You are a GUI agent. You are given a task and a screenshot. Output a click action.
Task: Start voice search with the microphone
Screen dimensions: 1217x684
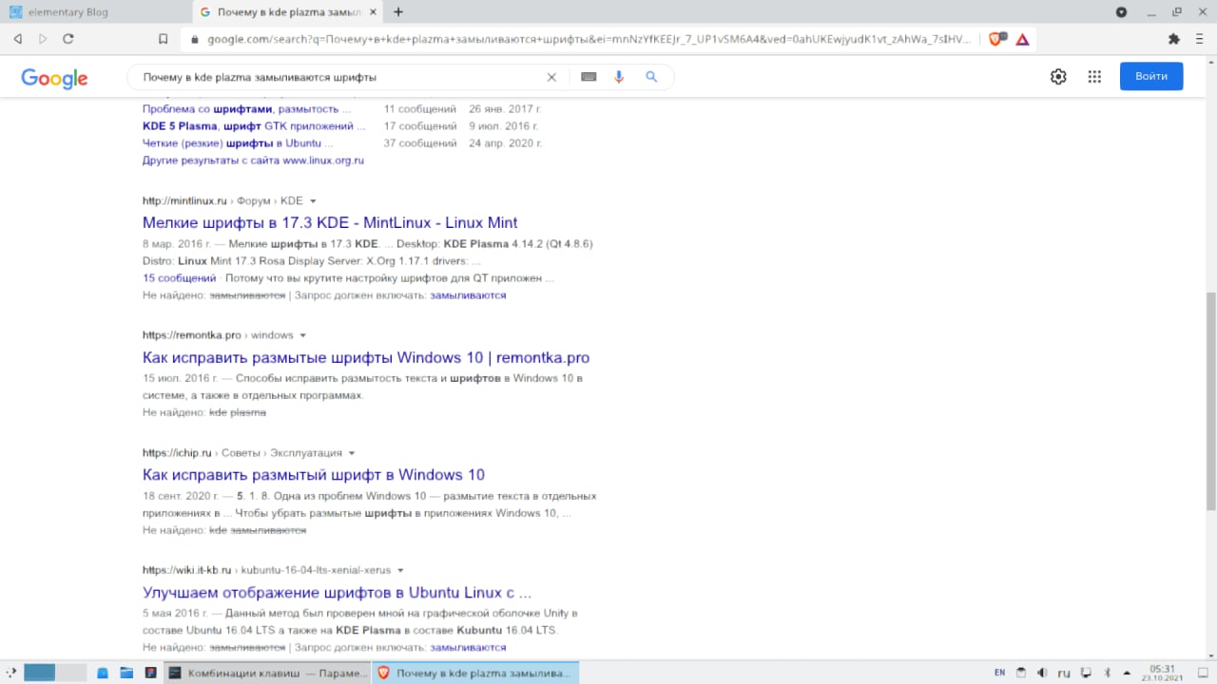pos(619,77)
